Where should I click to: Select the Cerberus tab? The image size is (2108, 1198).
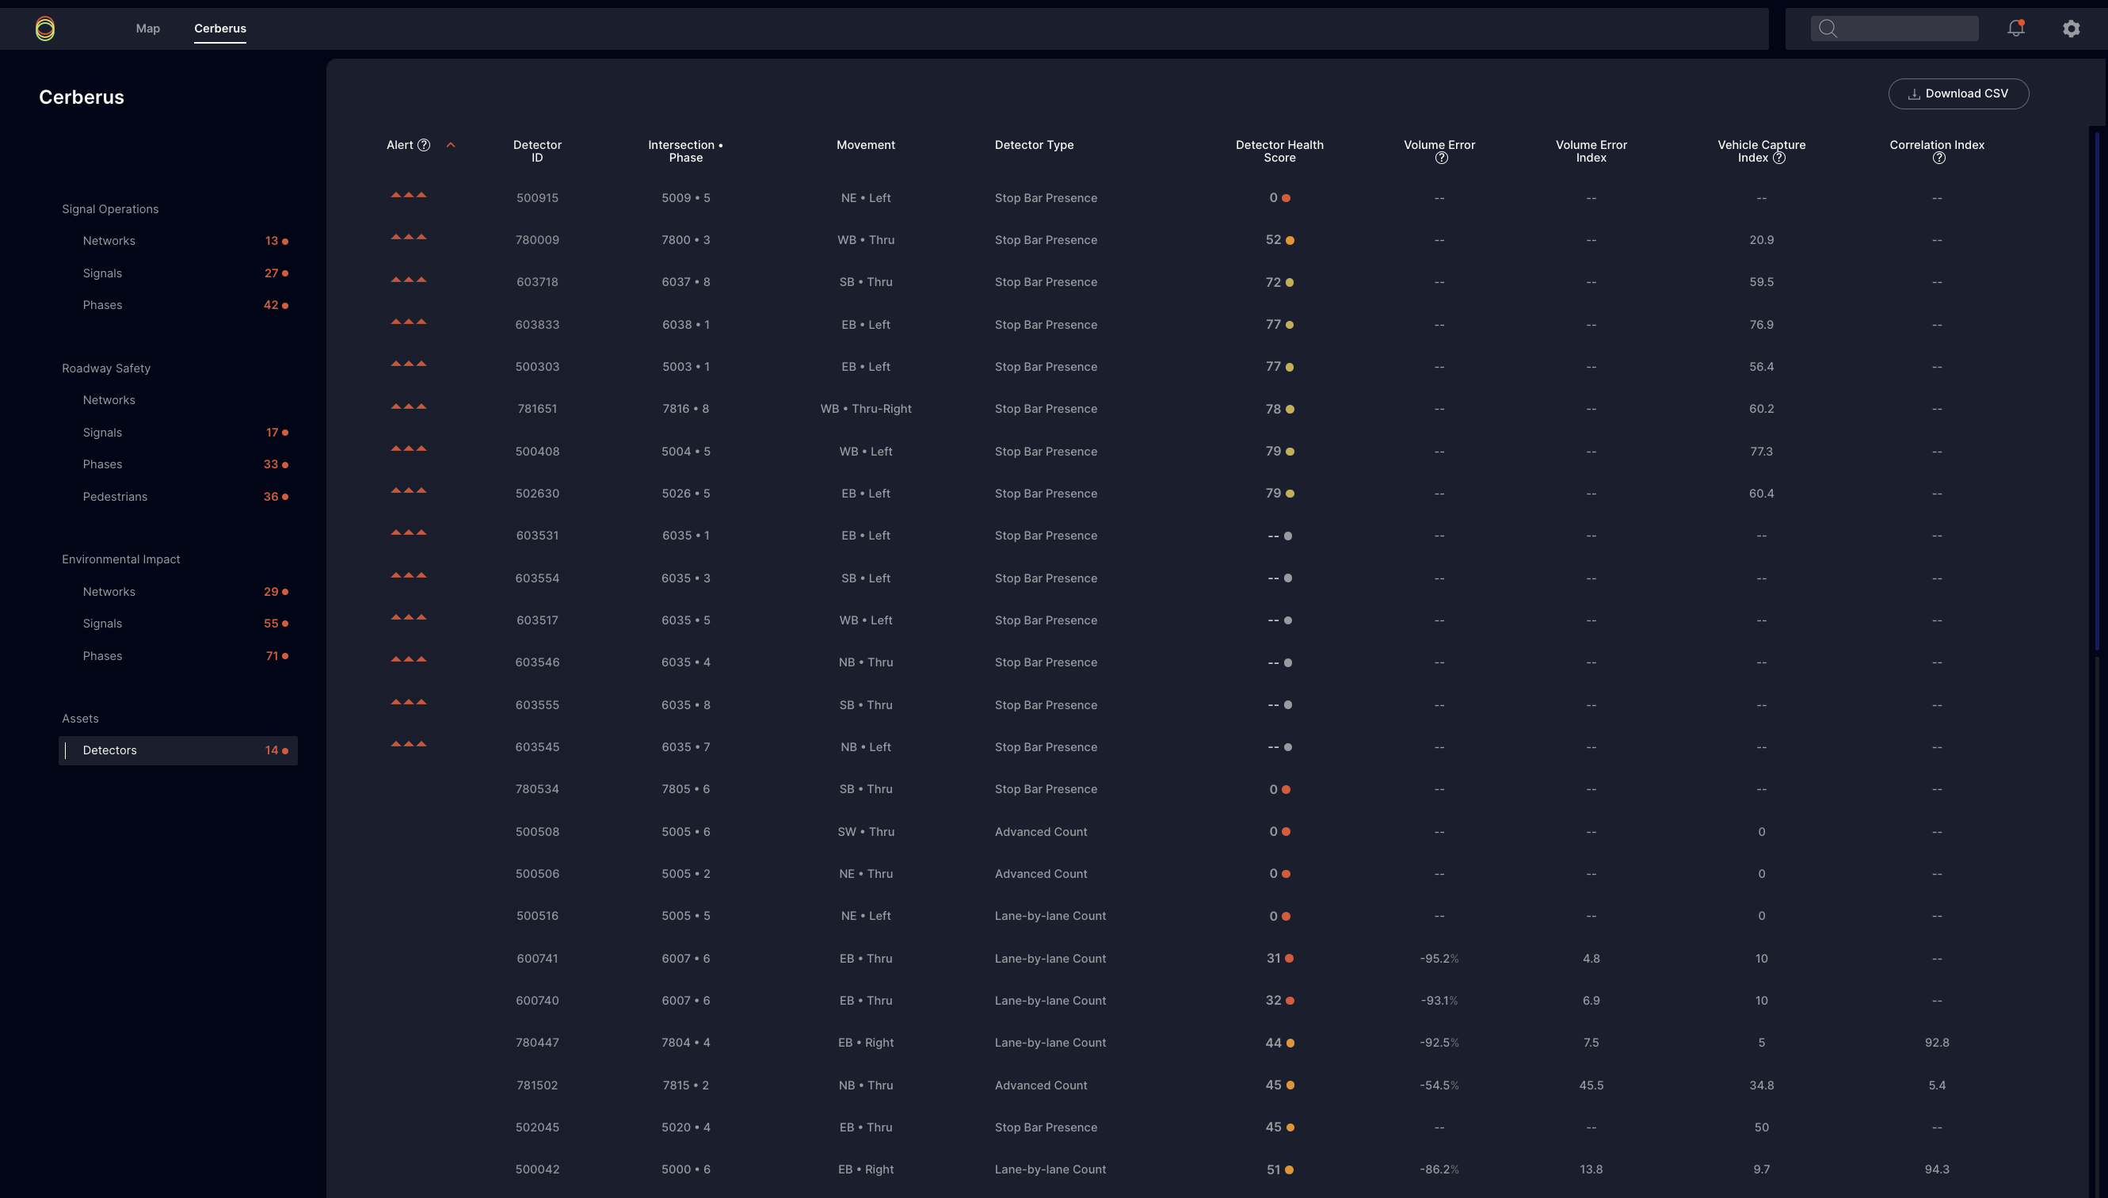[219, 29]
